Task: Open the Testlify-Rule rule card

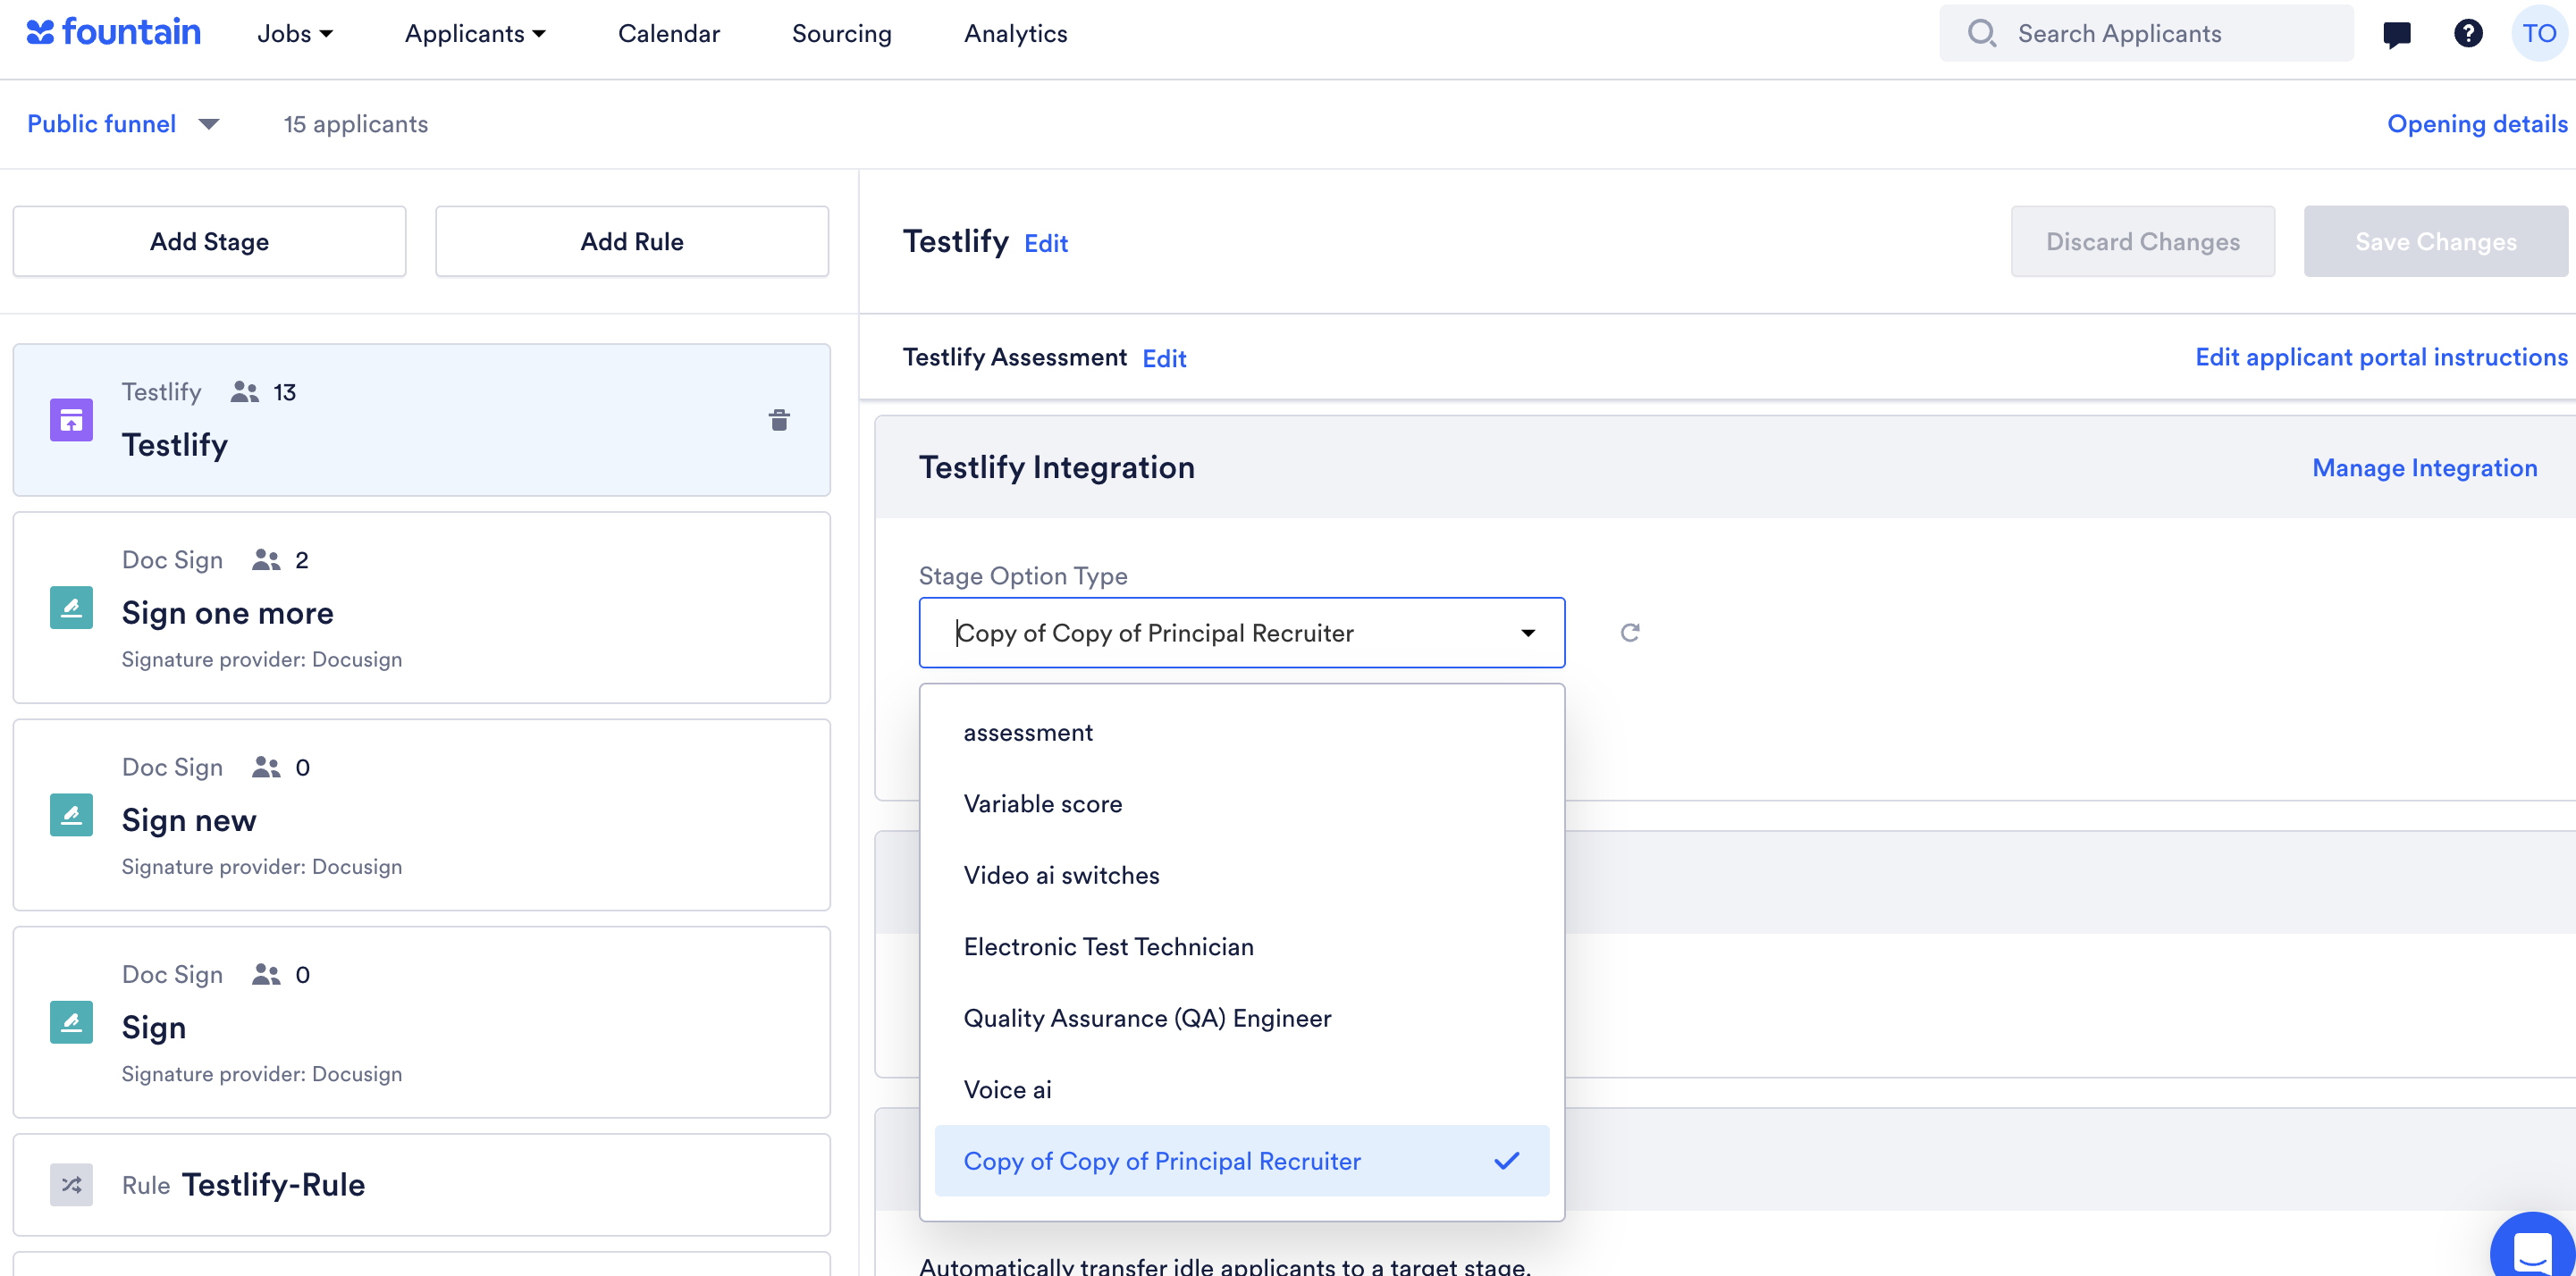Action: click(421, 1185)
